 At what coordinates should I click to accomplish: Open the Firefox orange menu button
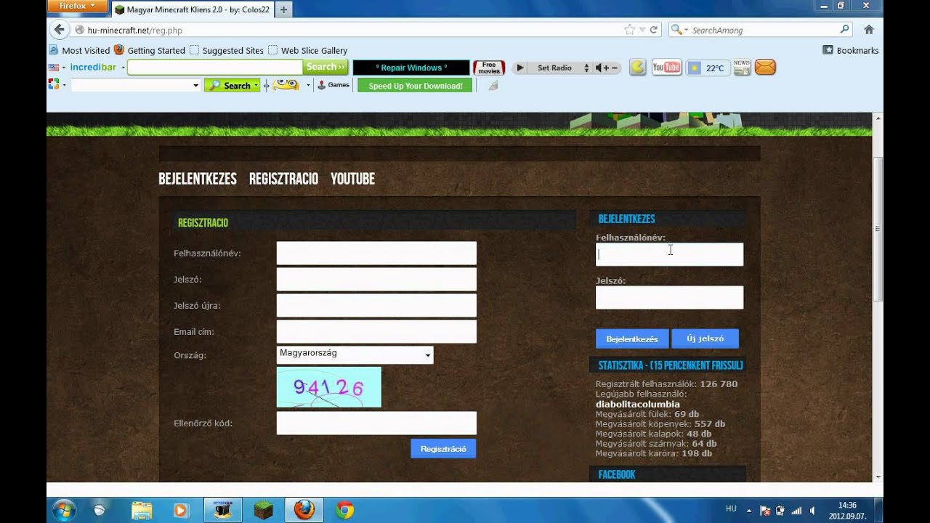[x=77, y=6]
